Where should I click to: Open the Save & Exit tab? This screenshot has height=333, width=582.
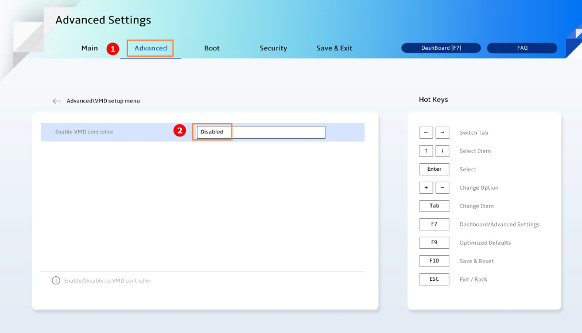(334, 48)
